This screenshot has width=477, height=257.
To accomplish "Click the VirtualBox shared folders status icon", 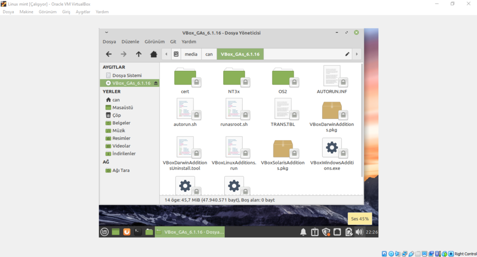I will pos(418,254).
